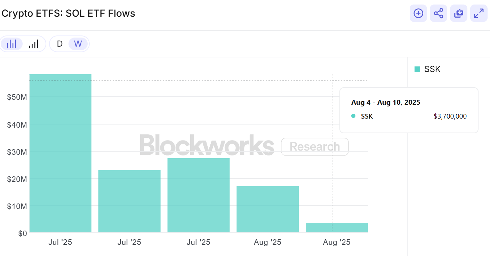Select the stacked bars chart style icon
The image size is (490, 256).
tap(34, 43)
